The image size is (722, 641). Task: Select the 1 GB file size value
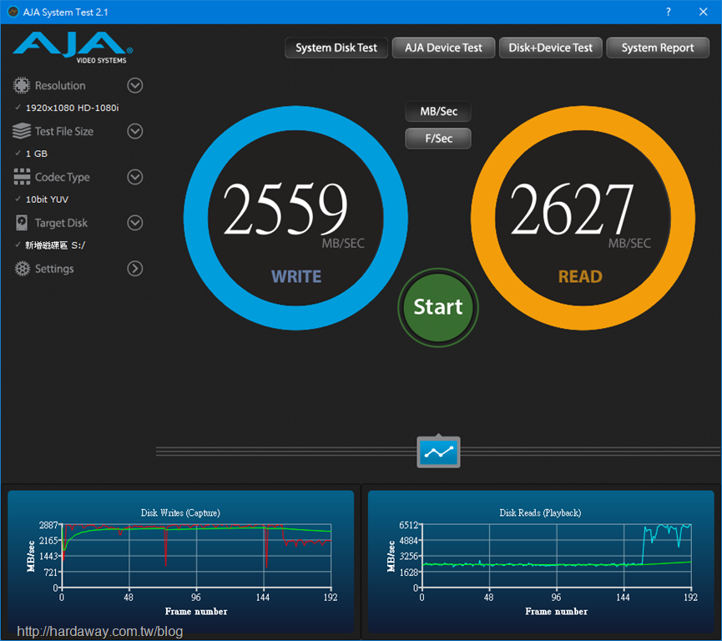pyautogui.click(x=37, y=154)
